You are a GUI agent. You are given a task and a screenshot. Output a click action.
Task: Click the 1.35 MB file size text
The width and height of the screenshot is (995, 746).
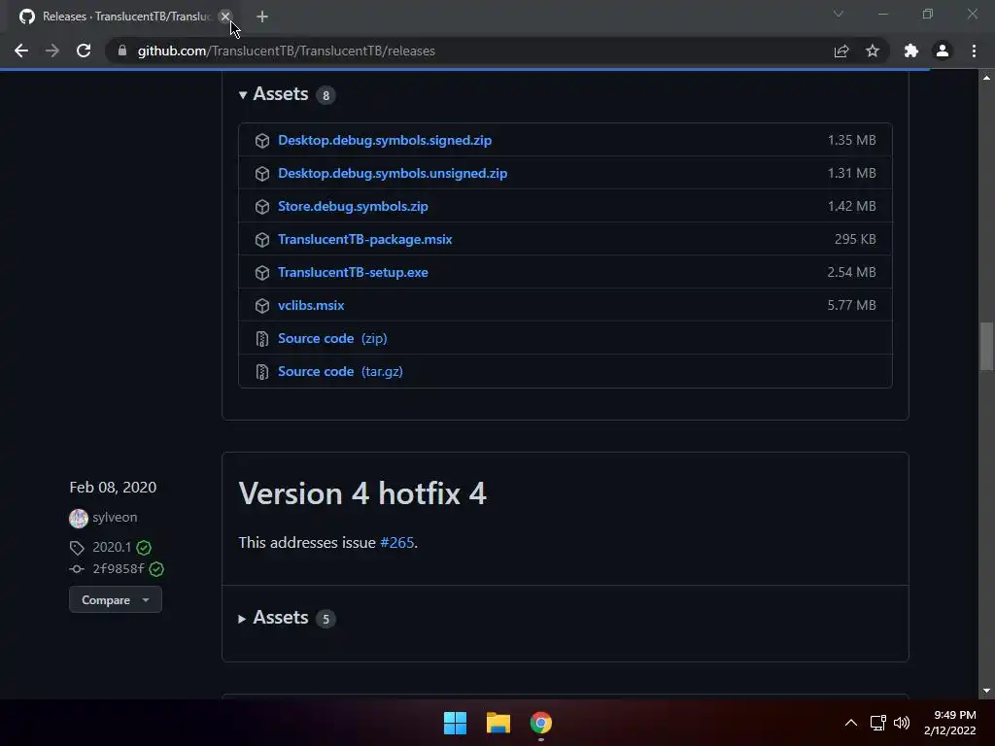point(851,140)
